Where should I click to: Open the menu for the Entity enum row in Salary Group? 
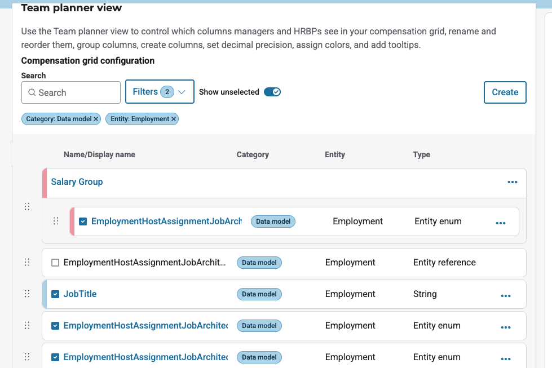pos(500,223)
